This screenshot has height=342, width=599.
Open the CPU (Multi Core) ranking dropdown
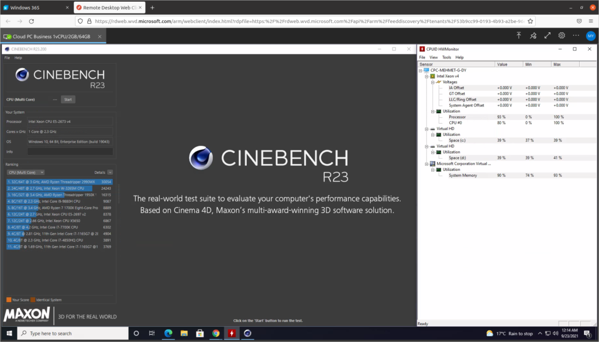pos(26,173)
